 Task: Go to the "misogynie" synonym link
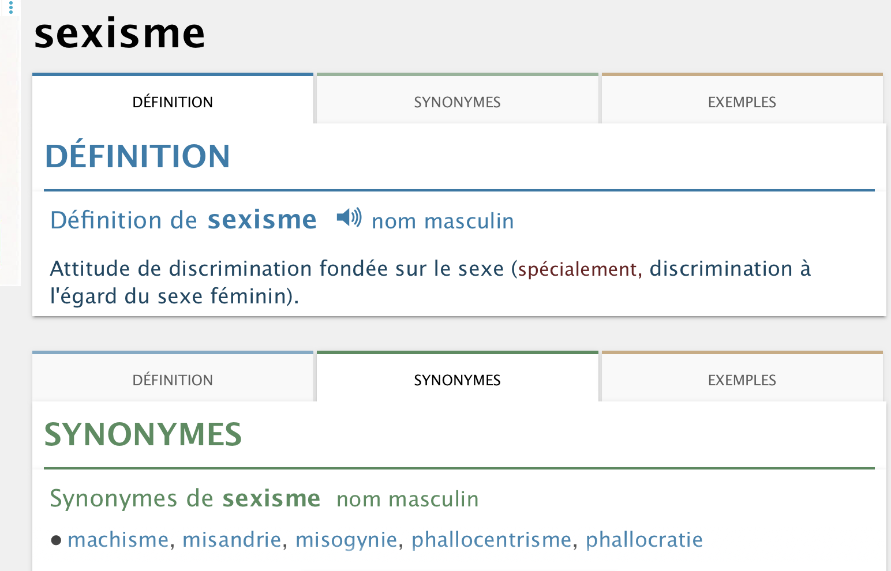346,540
